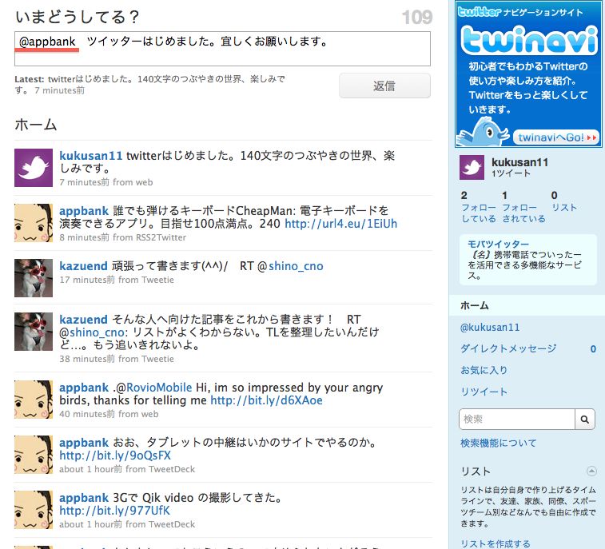Open appbank name on CheapMan tweet
The image size is (605, 549).
(x=84, y=212)
